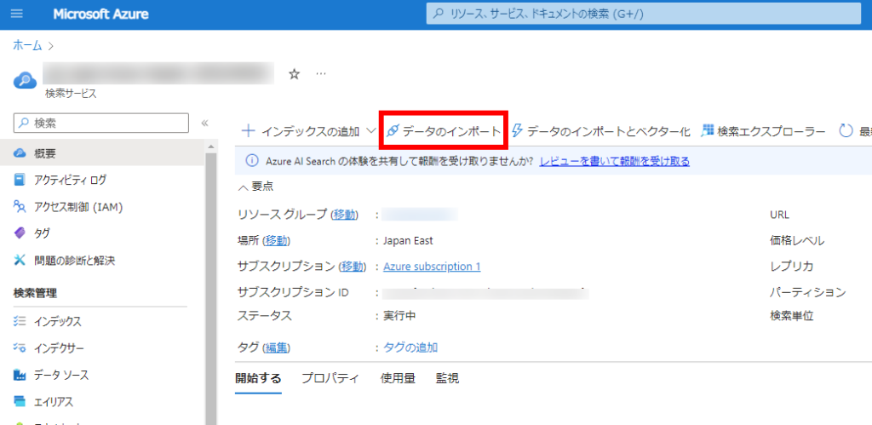Click the search magnifier icon in top bar

click(439, 14)
